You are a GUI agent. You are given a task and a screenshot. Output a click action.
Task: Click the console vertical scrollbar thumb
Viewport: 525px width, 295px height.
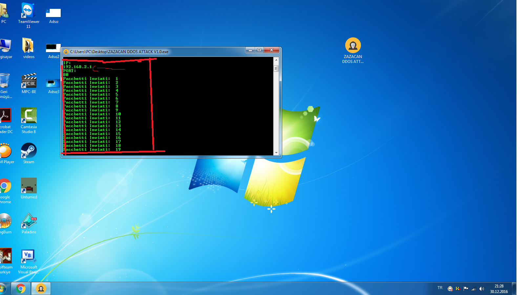pos(276,69)
